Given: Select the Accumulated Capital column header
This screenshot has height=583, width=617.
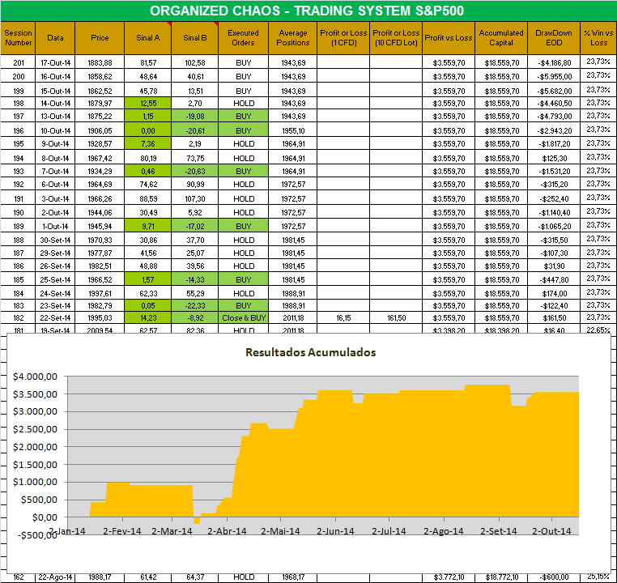Looking at the screenshot, I should tap(501, 38).
